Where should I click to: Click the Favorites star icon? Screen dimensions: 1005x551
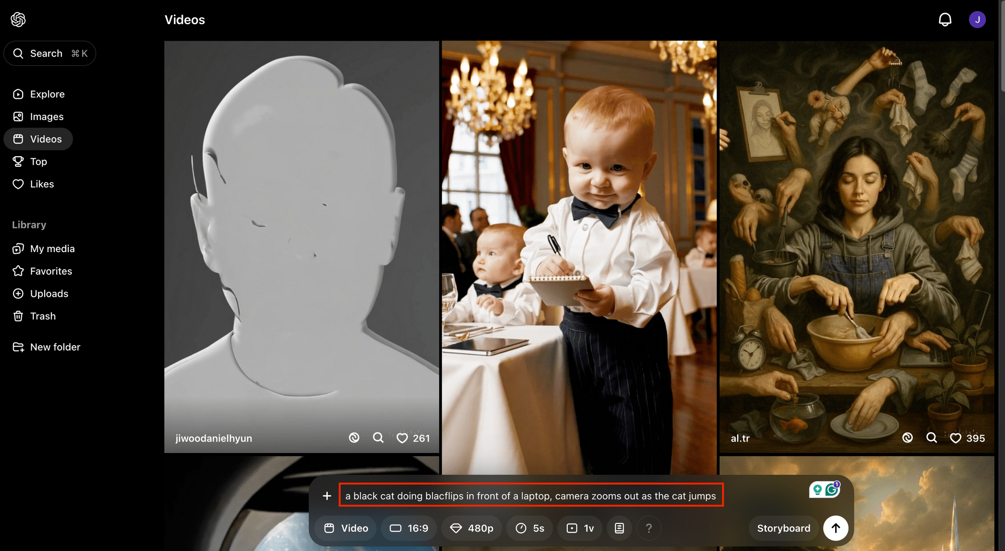tap(18, 271)
